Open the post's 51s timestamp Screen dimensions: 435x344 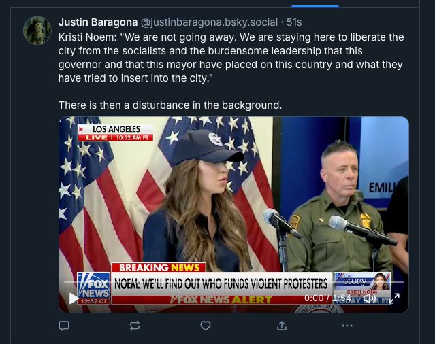click(294, 22)
